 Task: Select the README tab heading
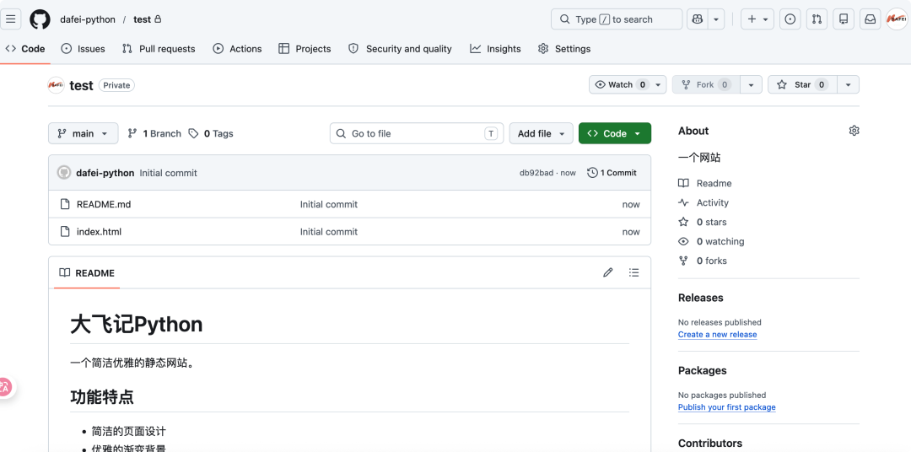tap(87, 273)
